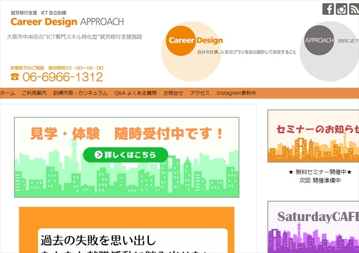359x253 pixels.
Task: Click the orange telephone icon
Action: click(x=15, y=77)
